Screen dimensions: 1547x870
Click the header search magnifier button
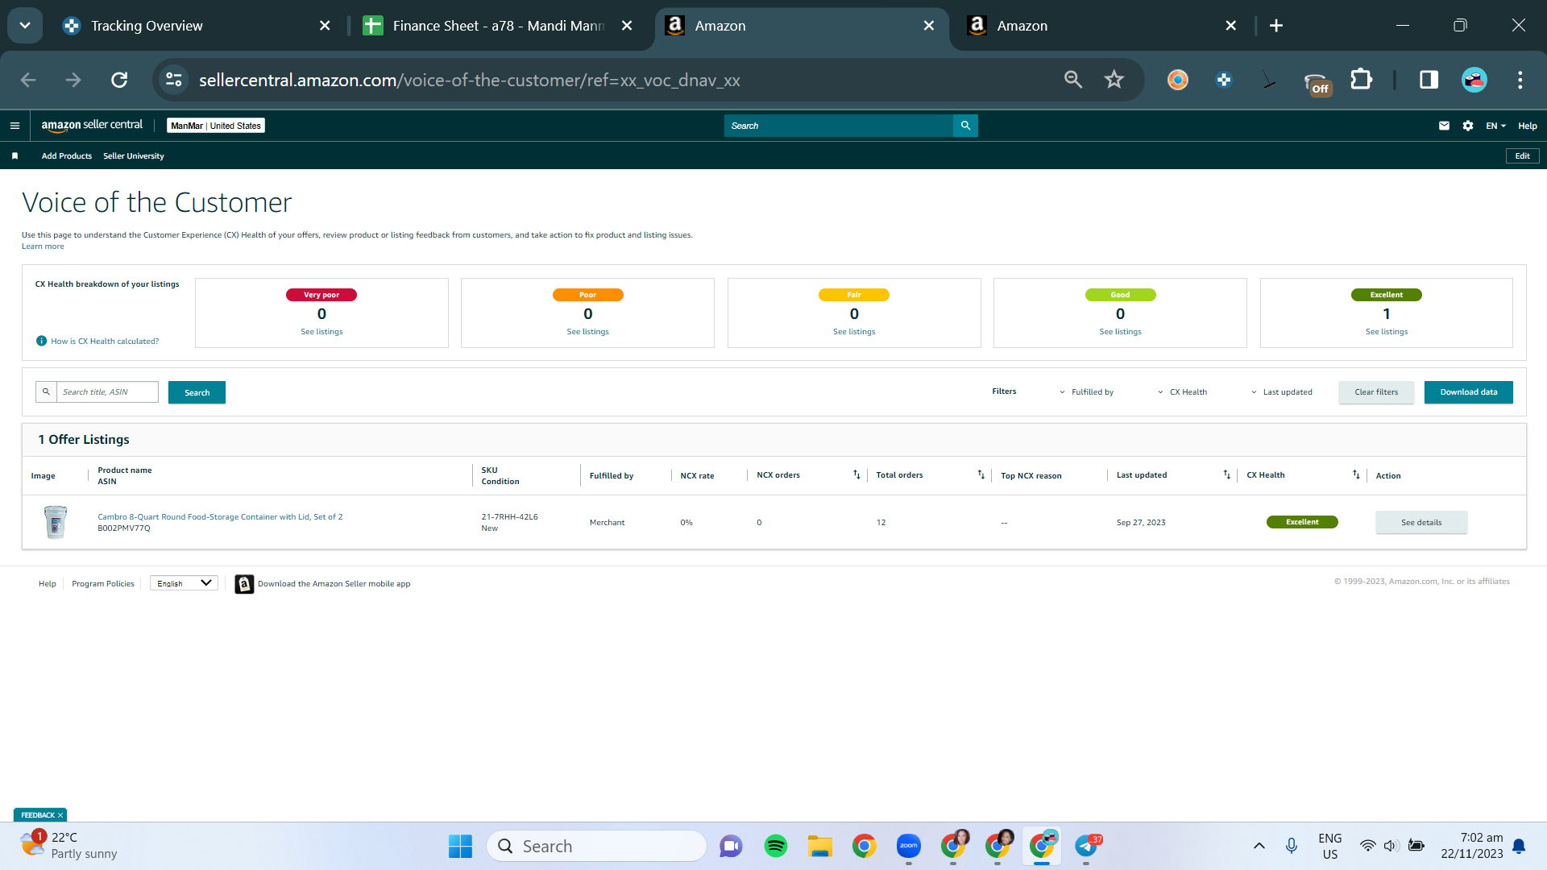[x=965, y=126]
